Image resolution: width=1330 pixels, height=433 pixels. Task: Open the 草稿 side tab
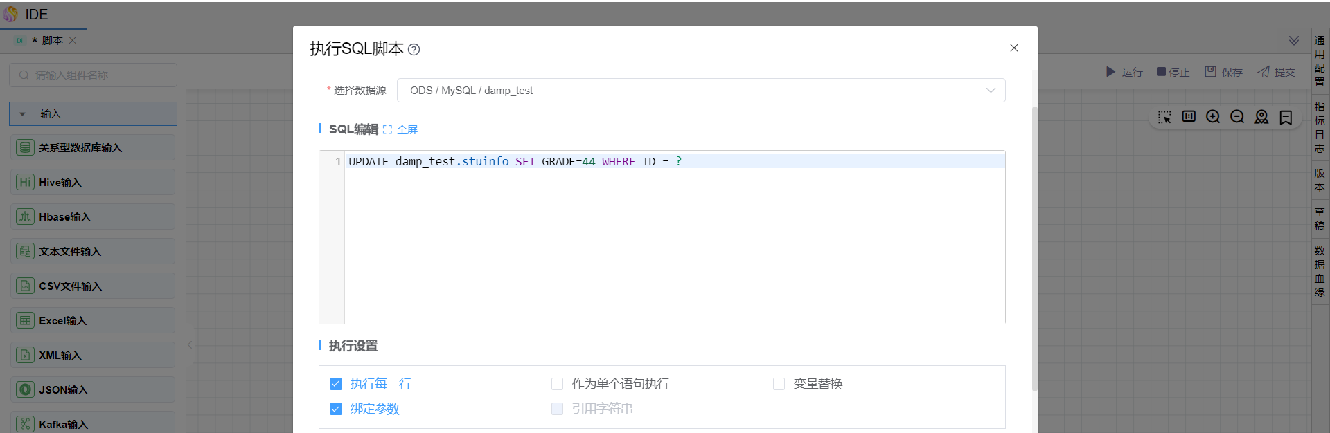(1320, 219)
